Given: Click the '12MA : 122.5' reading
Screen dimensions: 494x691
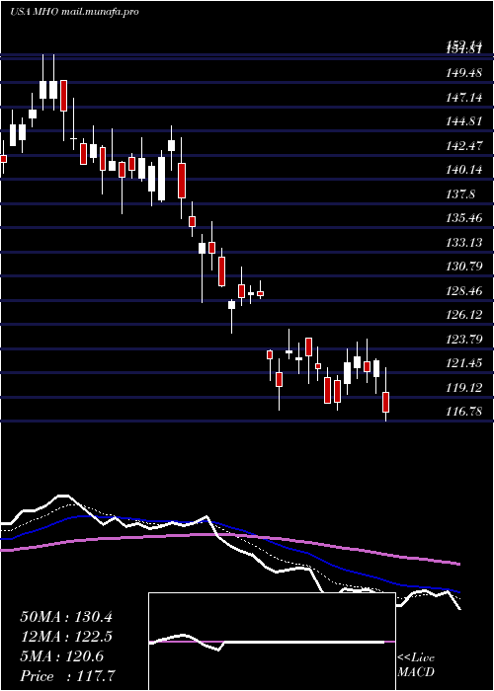Looking at the screenshot, I should (x=66, y=637).
